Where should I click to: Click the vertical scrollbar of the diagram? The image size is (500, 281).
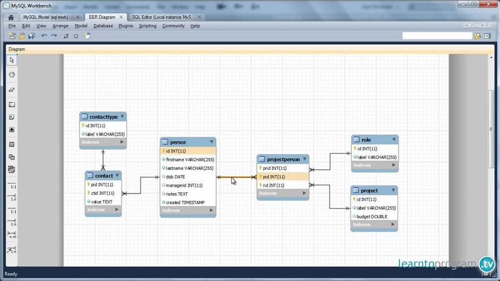491,129
